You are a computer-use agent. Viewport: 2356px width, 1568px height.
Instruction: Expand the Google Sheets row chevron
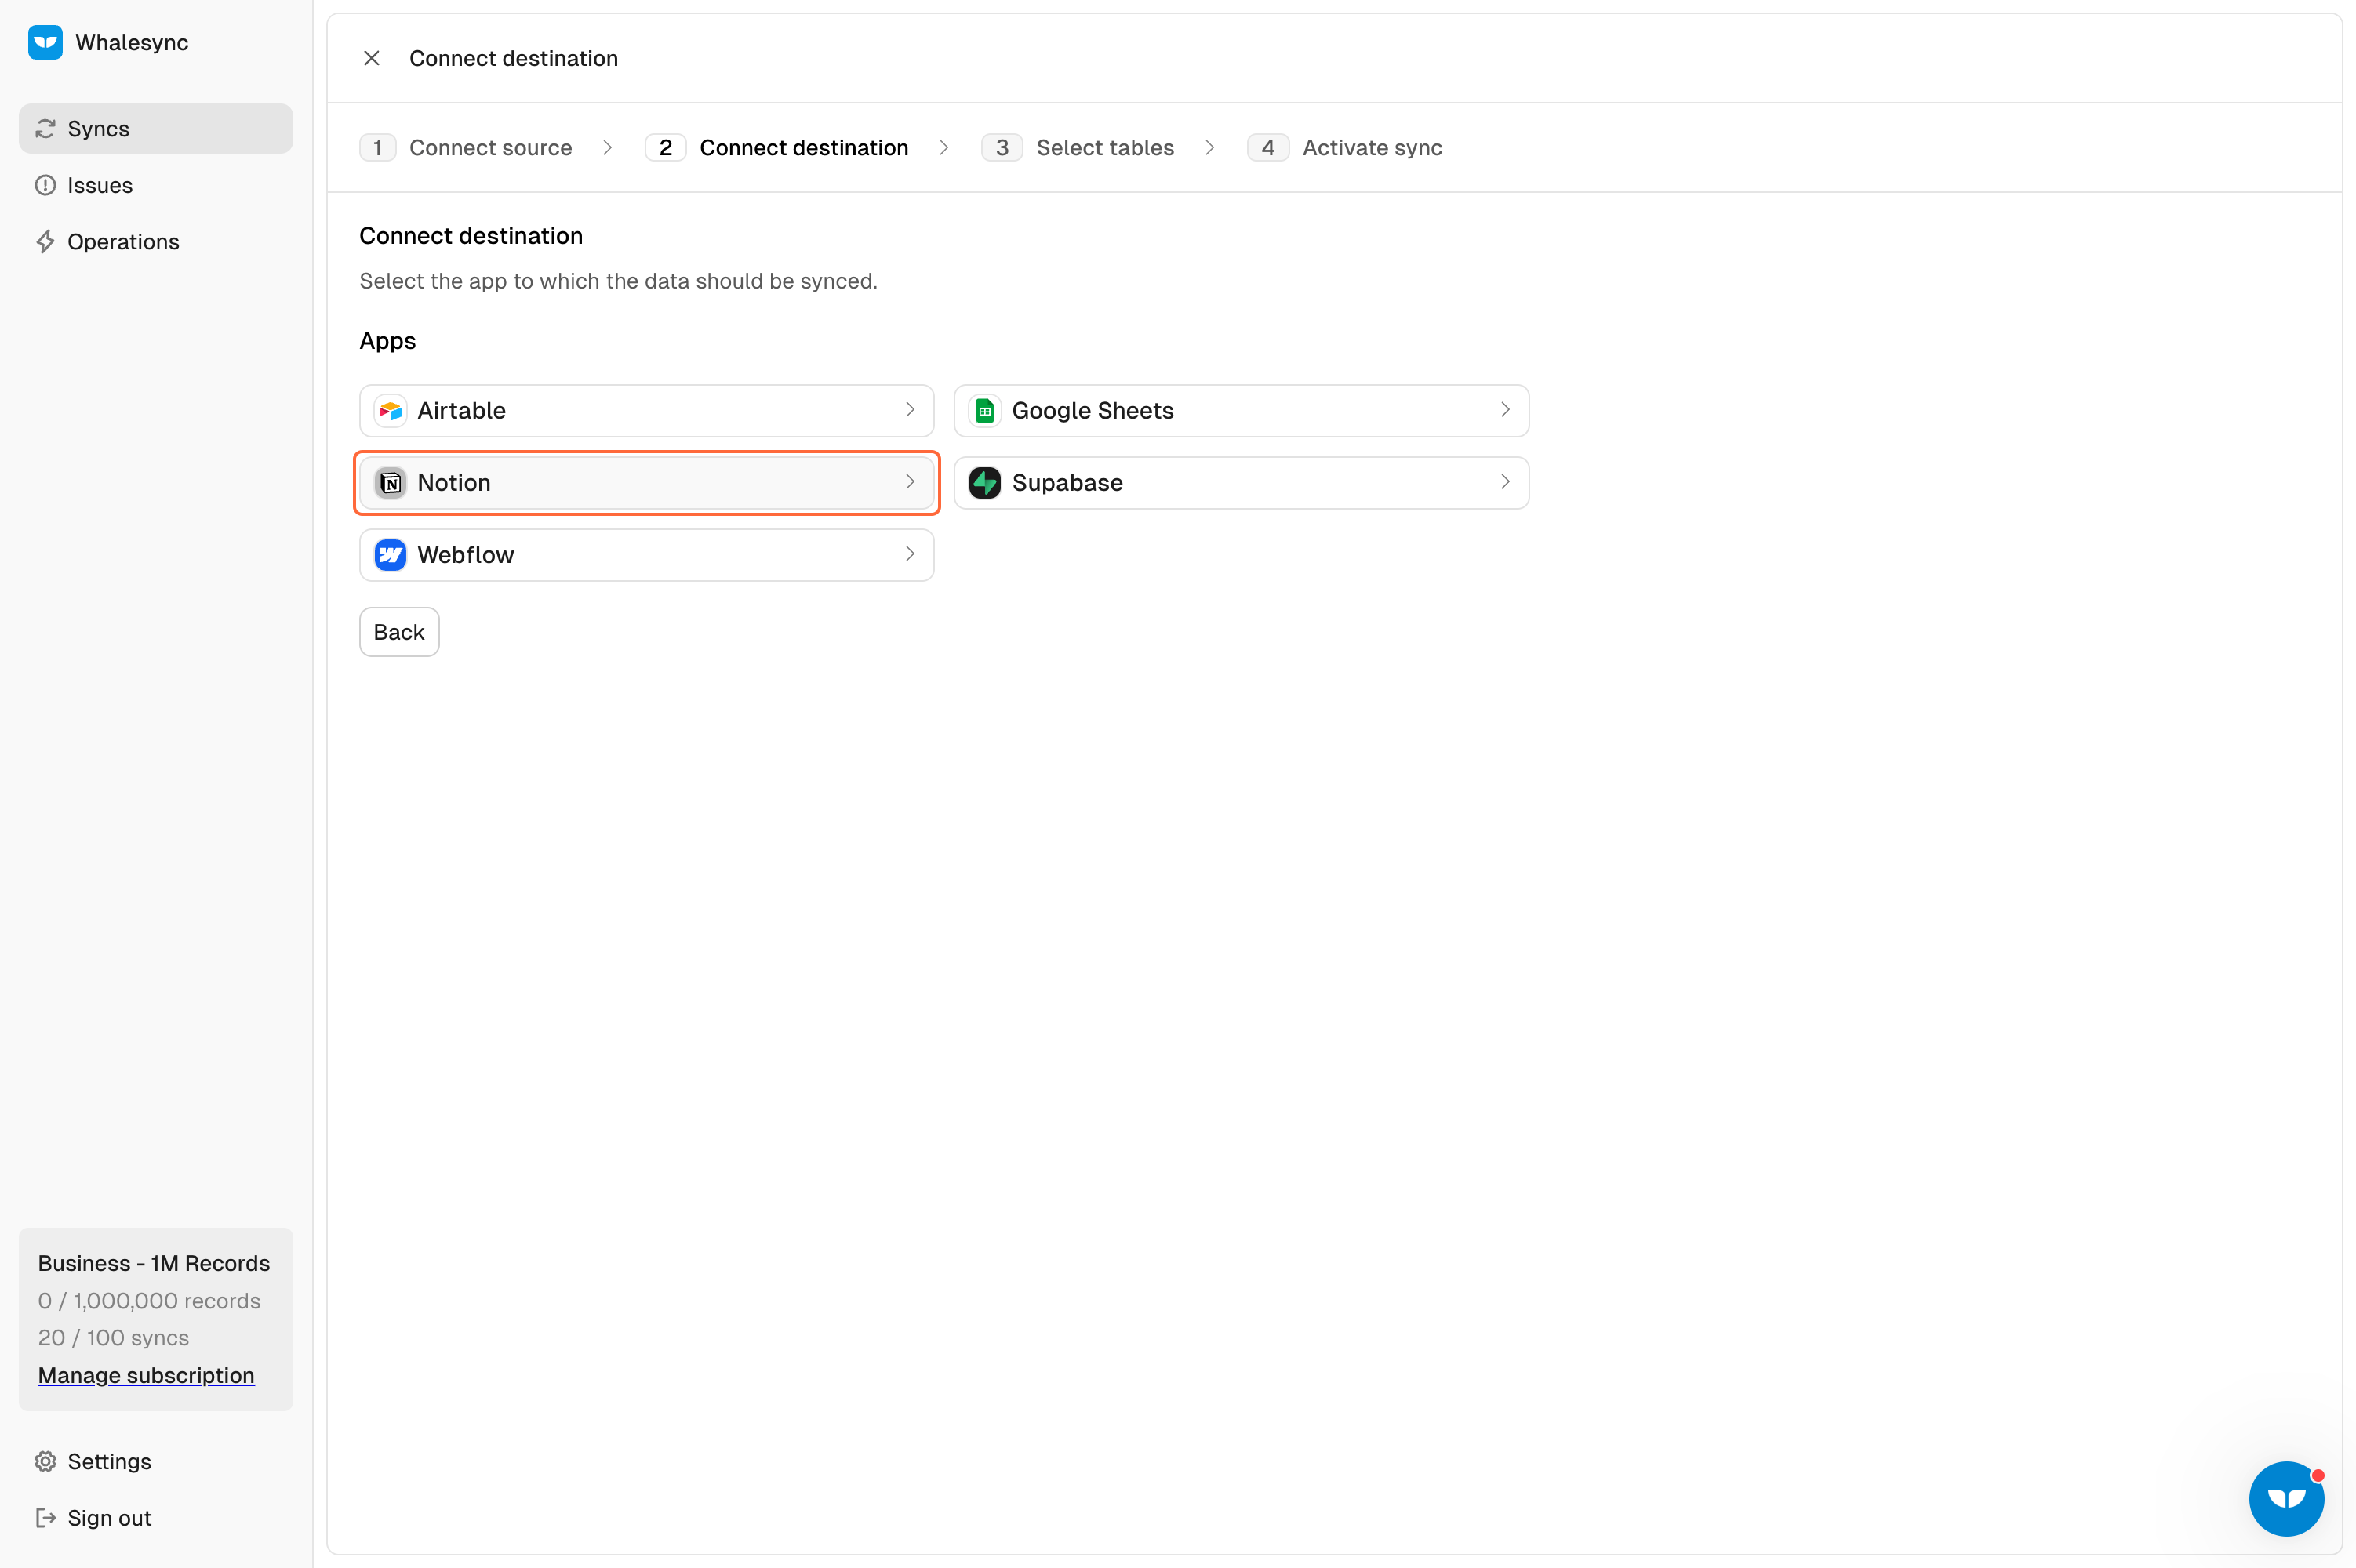1504,410
